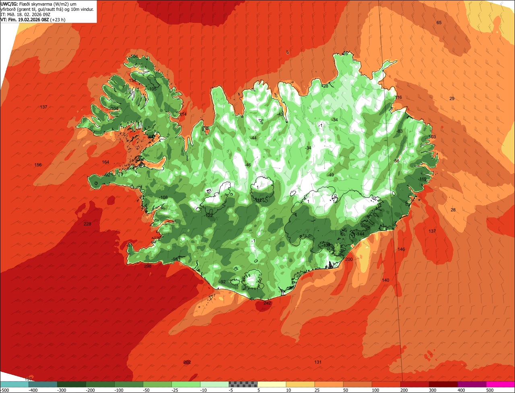The image size is (515, 393).
Task: Pick the legend swatch between -50 and -25
Action: (157, 384)
